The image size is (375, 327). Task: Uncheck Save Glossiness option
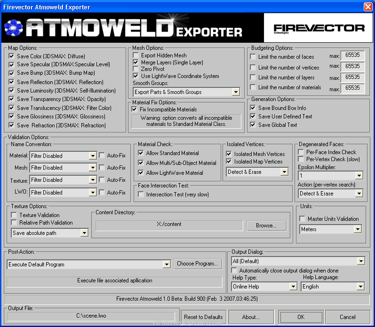[x=11, y=117]
